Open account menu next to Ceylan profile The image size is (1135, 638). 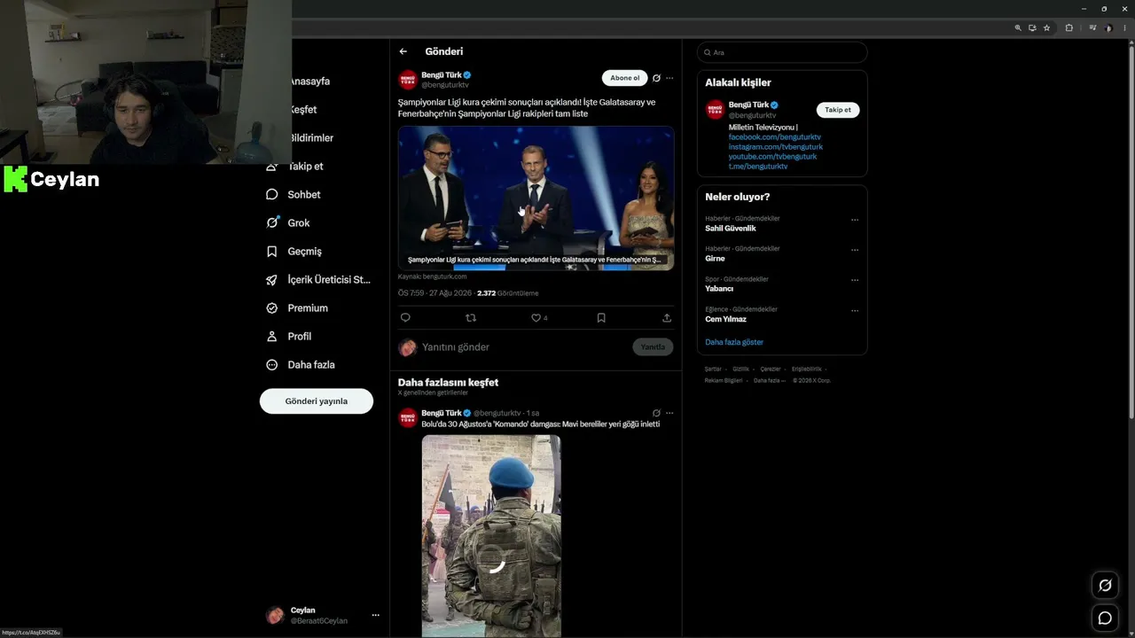[376, 615]
